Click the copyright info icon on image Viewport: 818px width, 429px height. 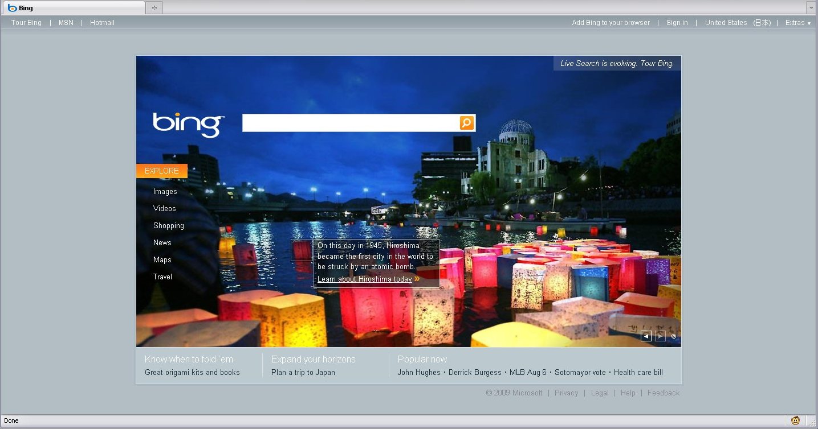[674, 336]
